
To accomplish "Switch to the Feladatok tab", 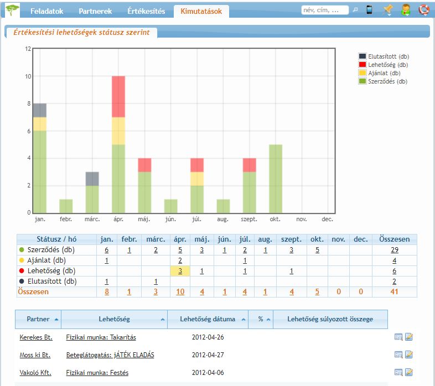I will click(x=48, y=11).
